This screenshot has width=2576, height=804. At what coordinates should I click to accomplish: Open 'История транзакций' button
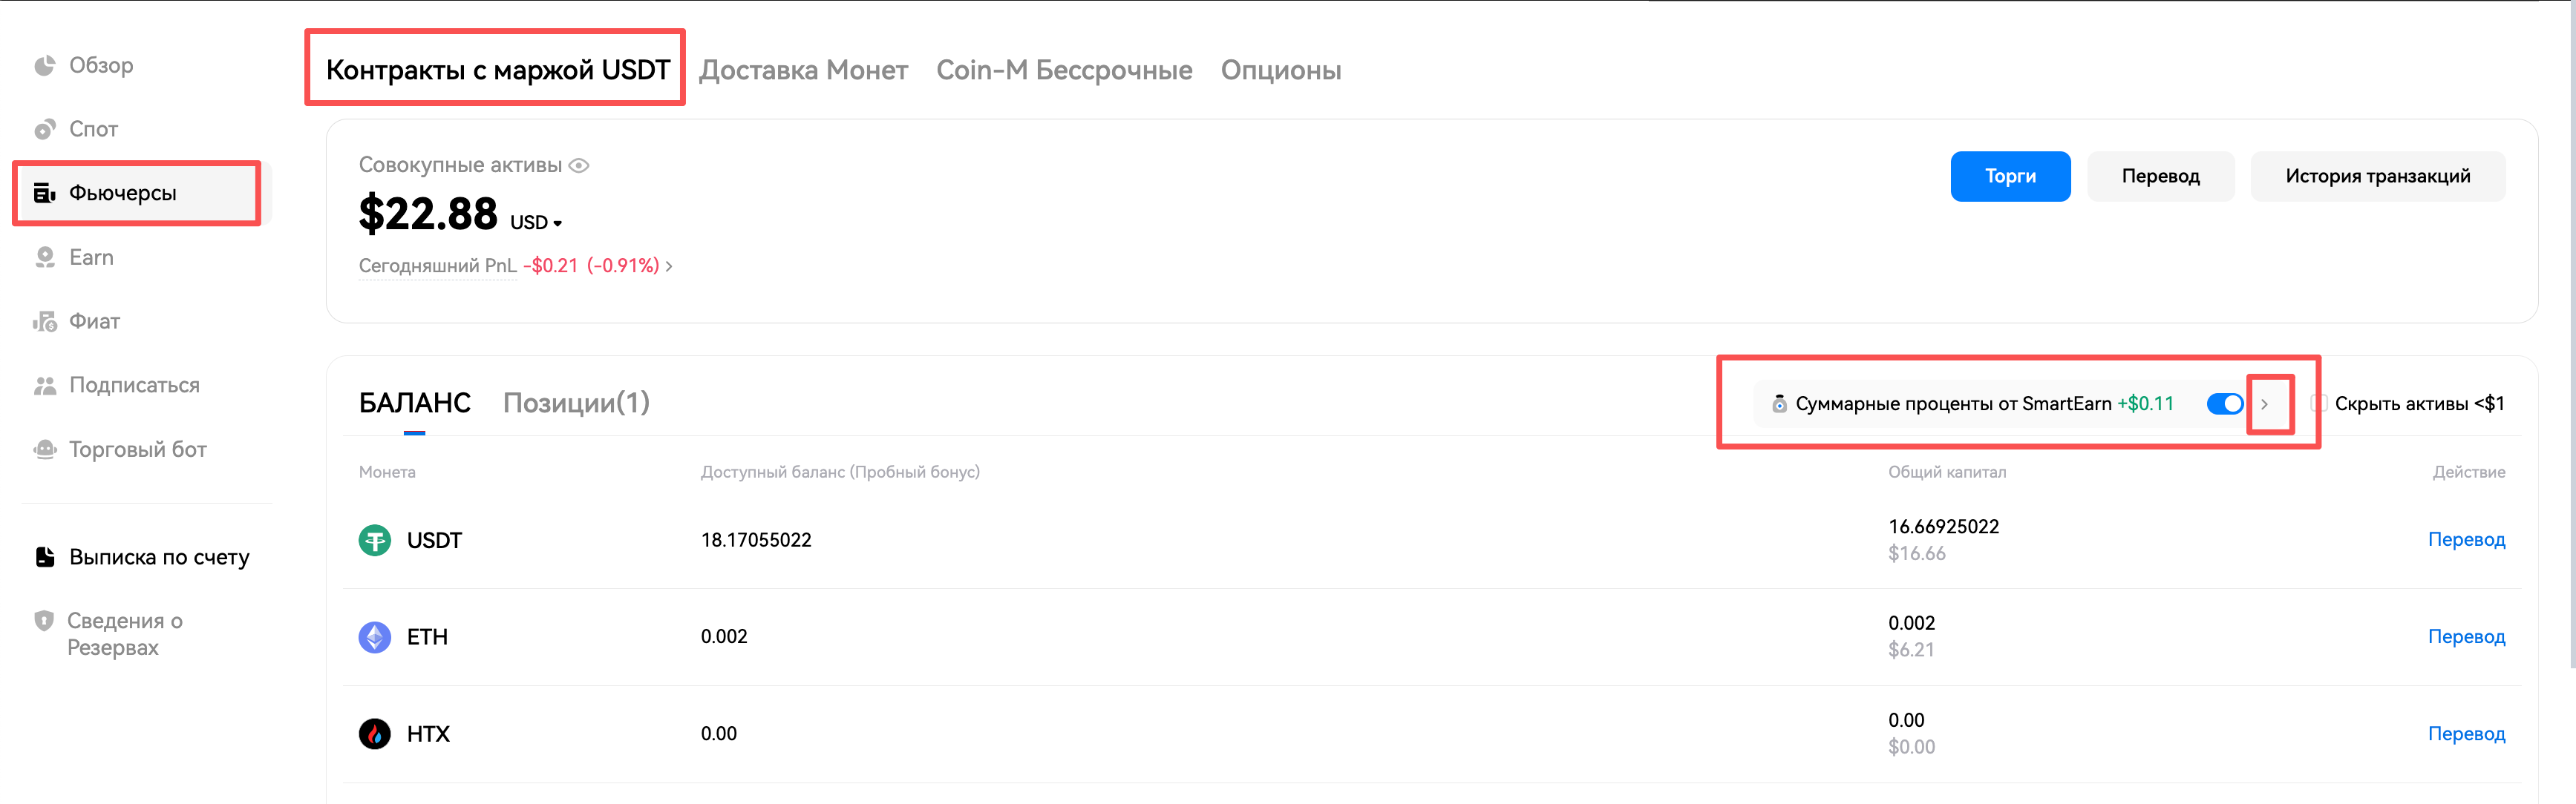2377,177
